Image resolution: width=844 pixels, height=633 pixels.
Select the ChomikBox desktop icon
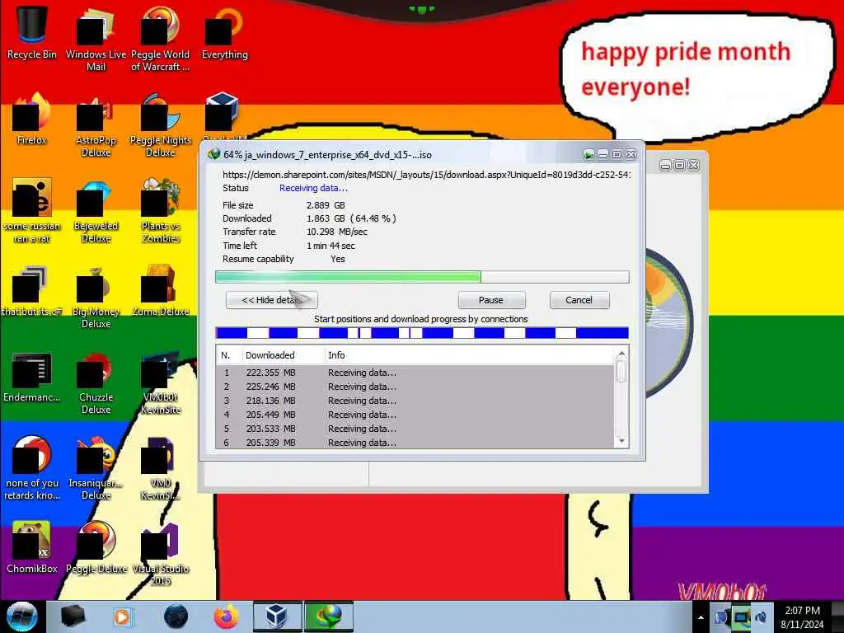[x=32, y=547]
